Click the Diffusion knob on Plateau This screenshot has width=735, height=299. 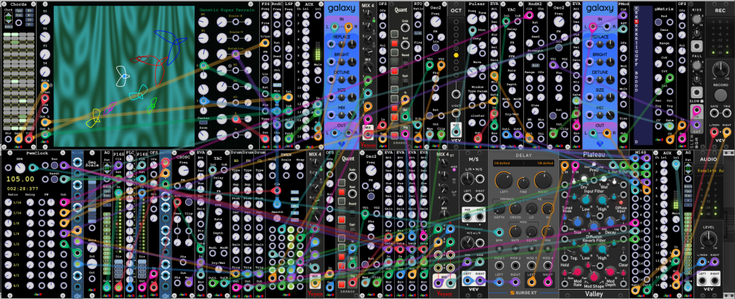tap(594, 226)
